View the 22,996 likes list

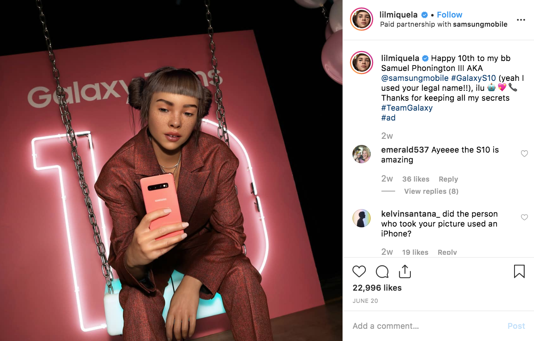point(377,288)
